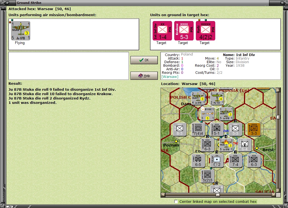Click the 8-3 infantry corps counter on map
288x208 pixels.
pyautogui.click(x=180, y=130)
